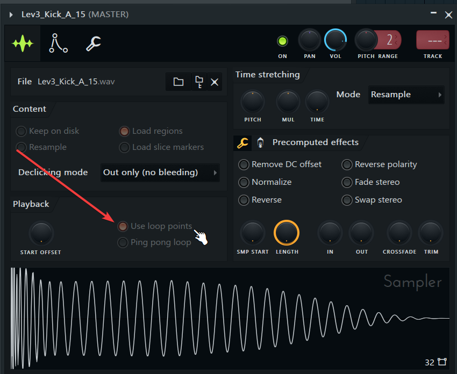Open the miscellaneous functions wrench tab
The height and width of the screenshot is (374, 457).
tap(92, 44)
